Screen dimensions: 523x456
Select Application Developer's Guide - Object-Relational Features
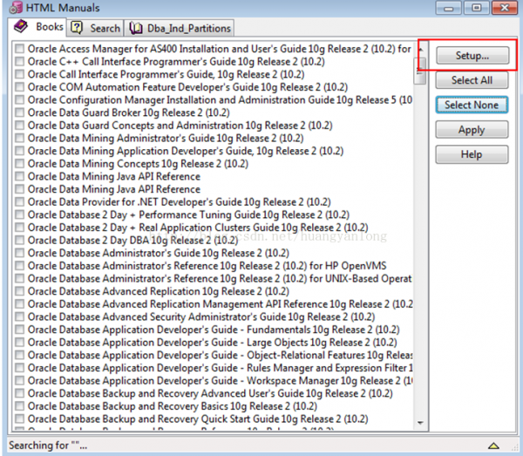221,355
